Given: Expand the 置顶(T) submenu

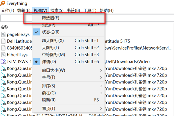Looking at the screenshot, I should coord(68,108).
